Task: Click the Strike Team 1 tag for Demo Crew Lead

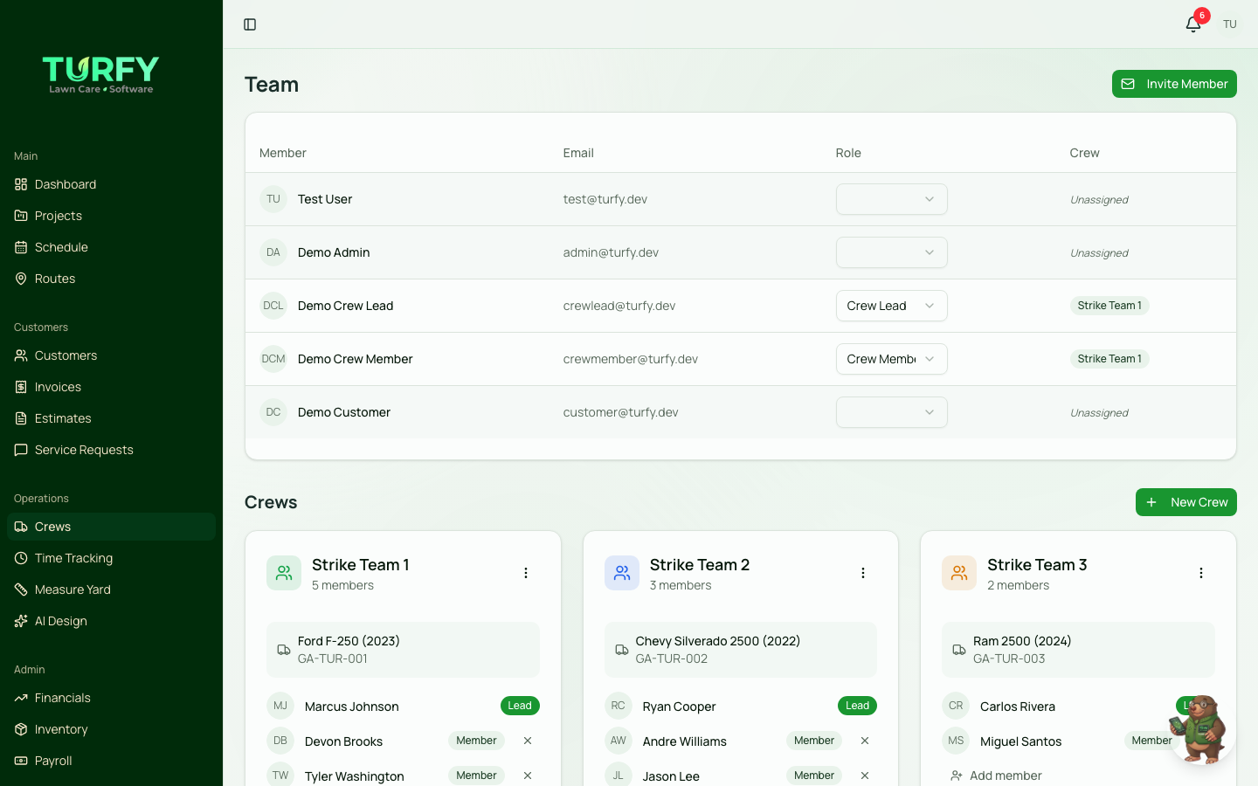Action: point(1109,306)
